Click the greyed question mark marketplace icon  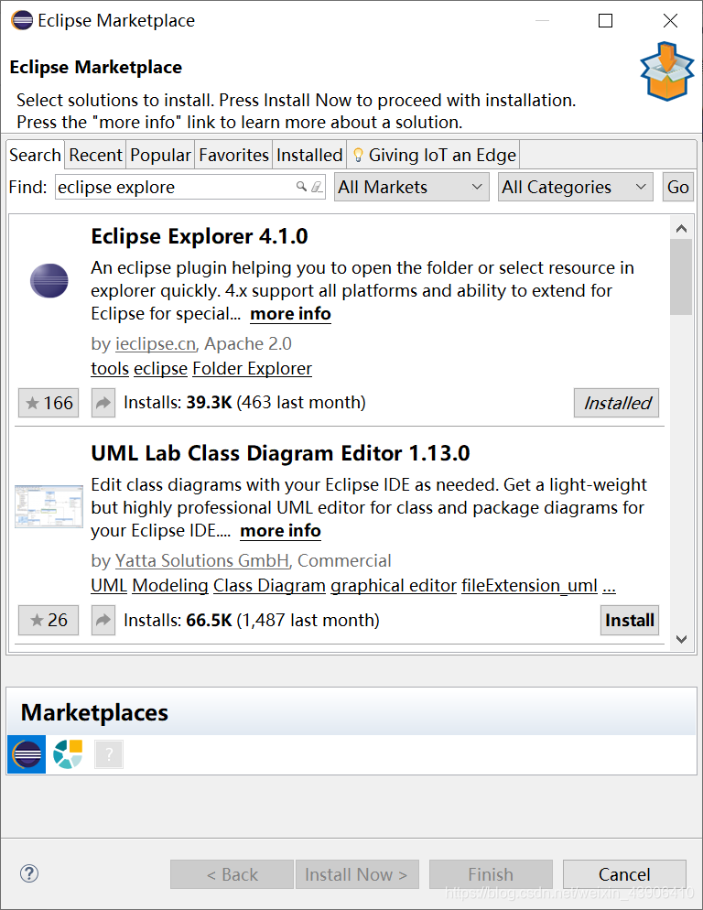tap(109, 754)
